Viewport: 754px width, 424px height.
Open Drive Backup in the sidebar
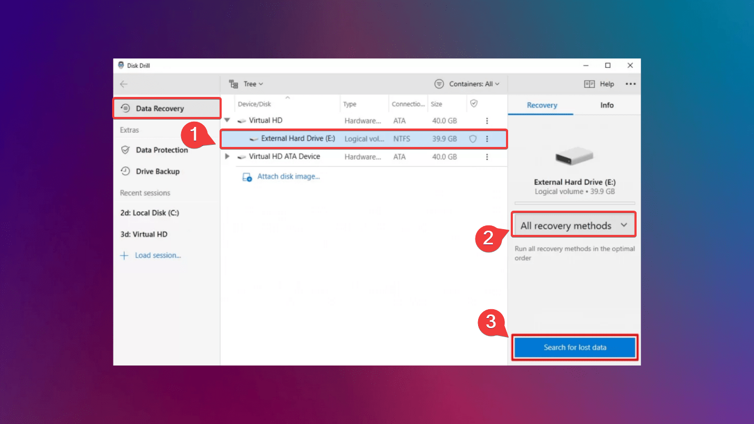[x=157, y=171]
